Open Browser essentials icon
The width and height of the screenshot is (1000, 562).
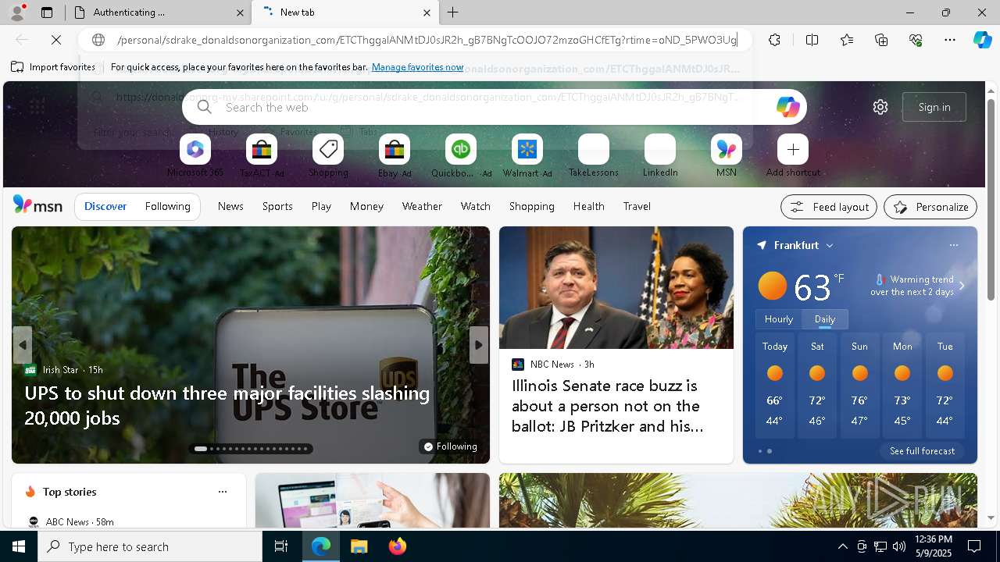(x=916, y=40)
